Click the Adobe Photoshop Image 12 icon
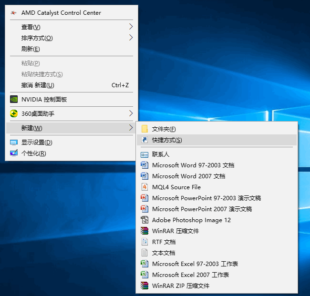The width and height of the screenshot is (310, 296). point(145,220)
